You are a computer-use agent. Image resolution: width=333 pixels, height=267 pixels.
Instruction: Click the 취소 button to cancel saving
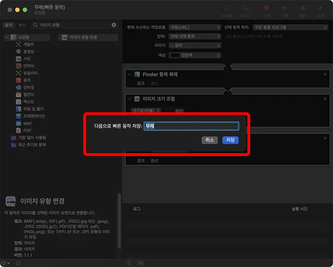pos(209,140)
